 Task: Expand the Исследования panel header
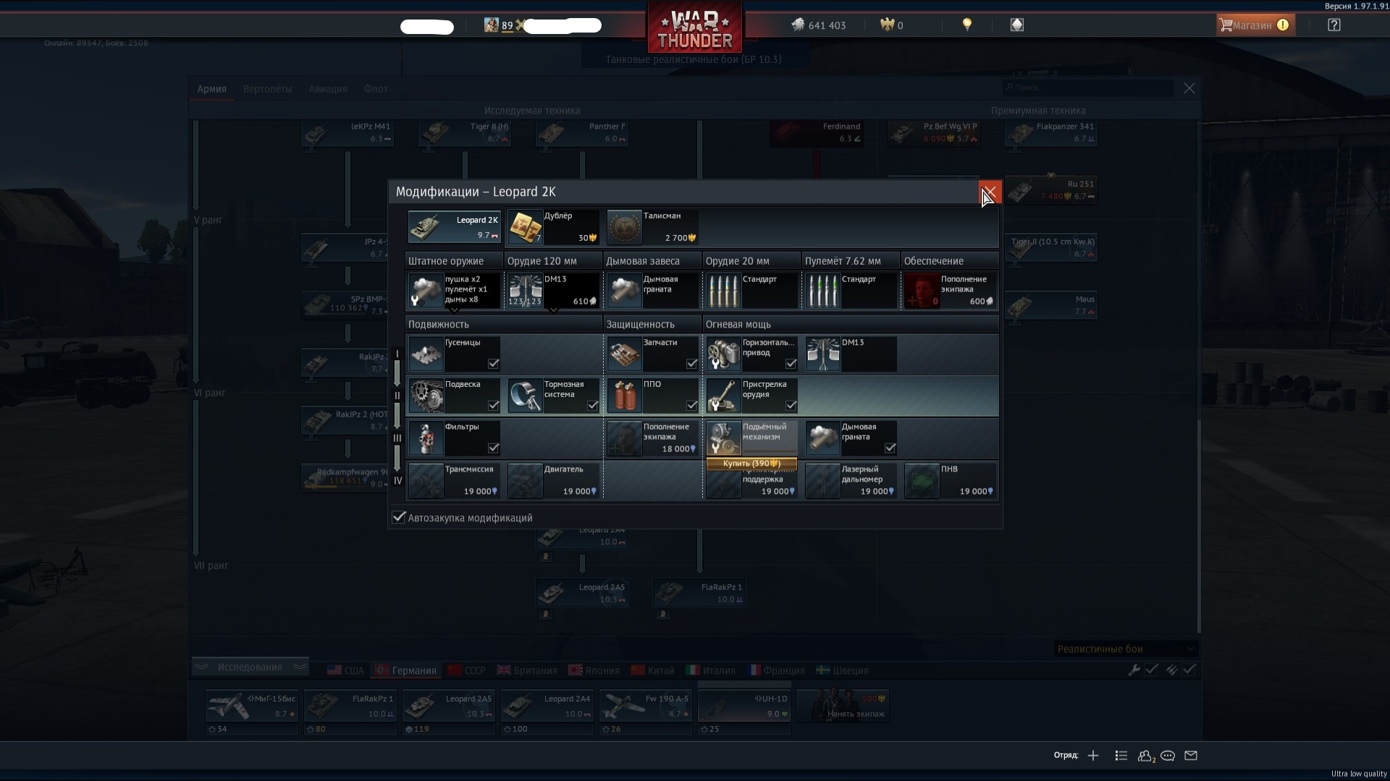pos(250,667)
